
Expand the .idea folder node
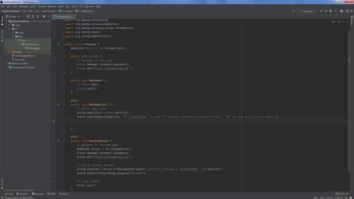point(10,25)
